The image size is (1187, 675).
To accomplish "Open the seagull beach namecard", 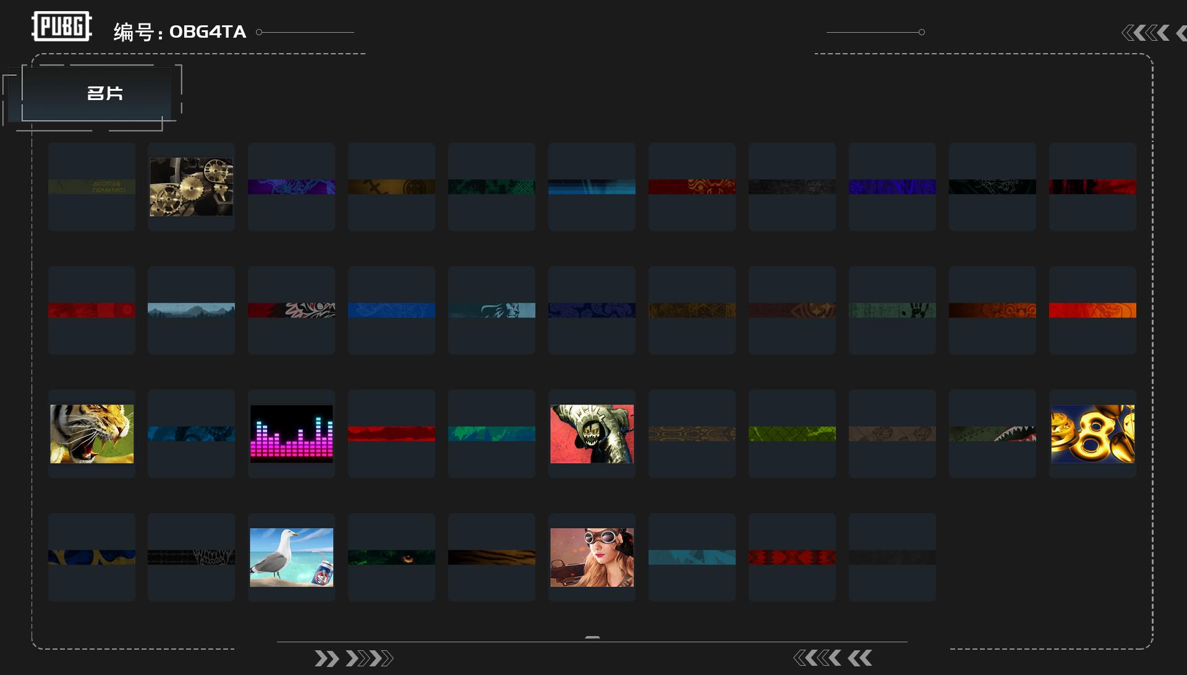I will click(x=291, y=557).
